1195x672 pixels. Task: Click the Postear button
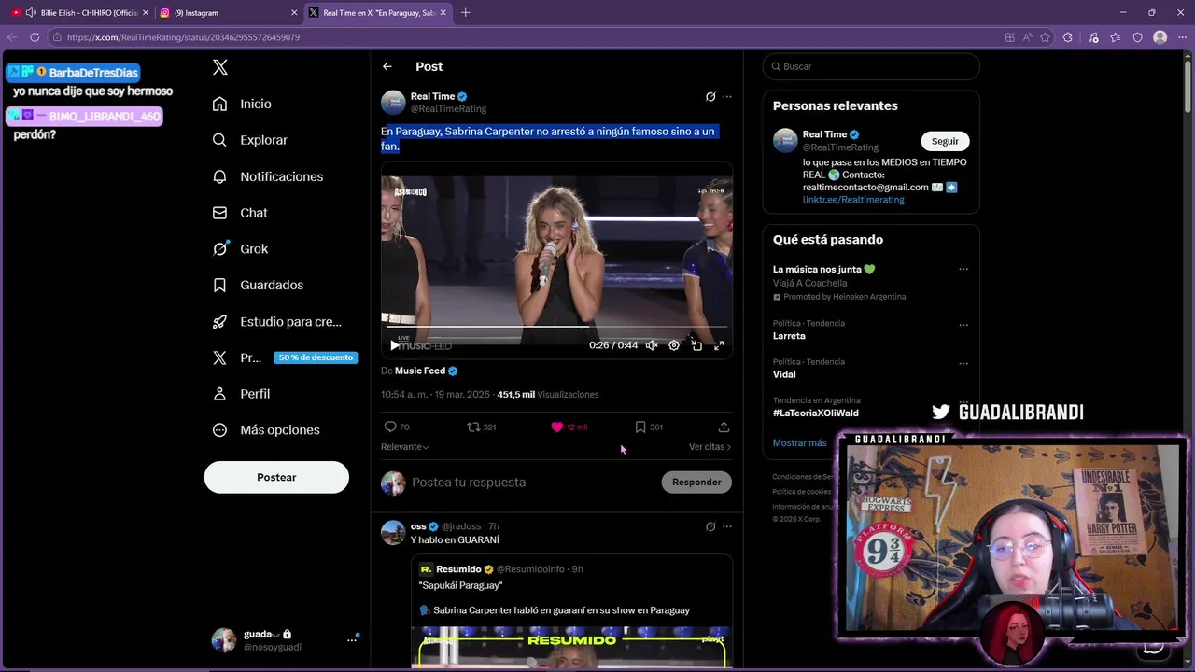pyautogui.click(x=276, y=477)
